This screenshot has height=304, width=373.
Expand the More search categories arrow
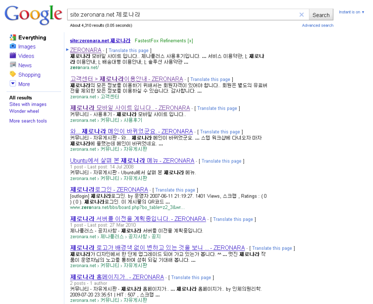(x=13, y=84)
